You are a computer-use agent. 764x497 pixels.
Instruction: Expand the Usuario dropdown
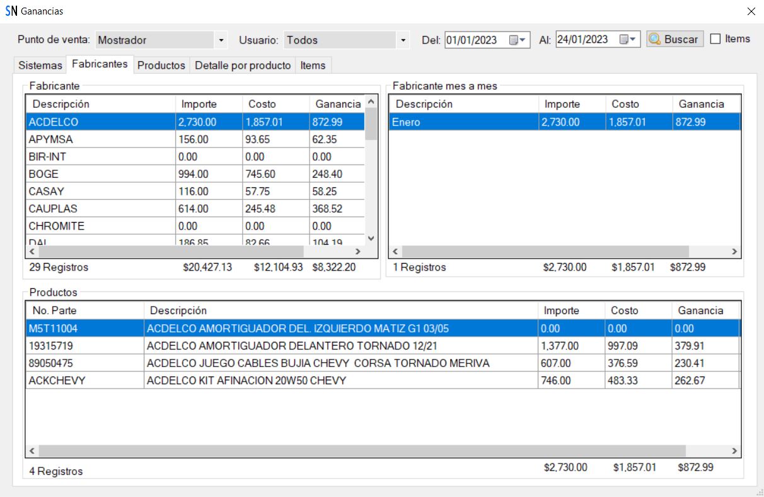click(403, 40)
